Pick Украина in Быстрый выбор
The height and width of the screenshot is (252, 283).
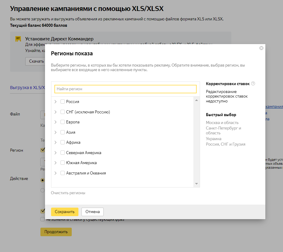214,139
